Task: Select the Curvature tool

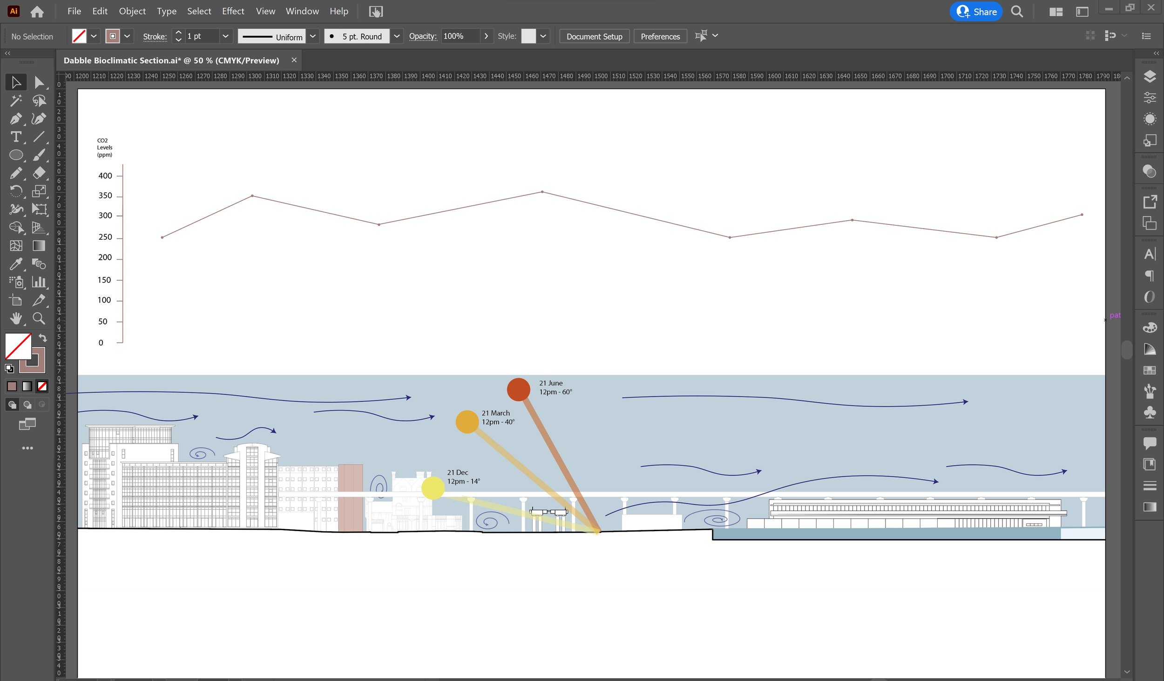Action: tap(39, 119)
